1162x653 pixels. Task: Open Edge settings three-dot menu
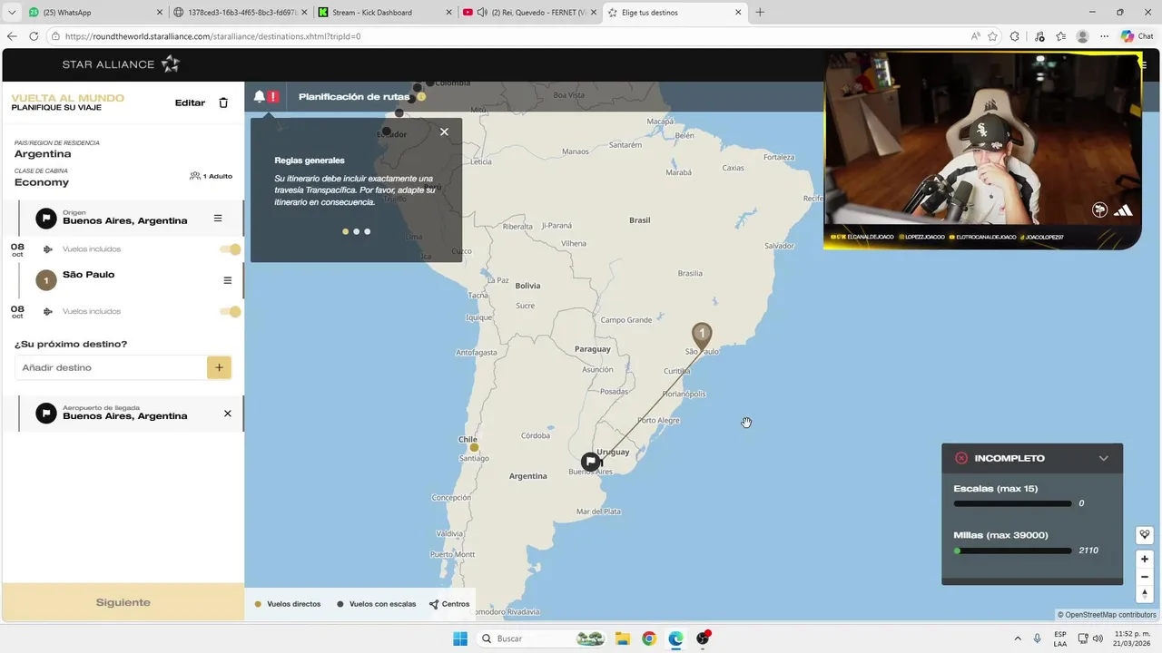1104,36
